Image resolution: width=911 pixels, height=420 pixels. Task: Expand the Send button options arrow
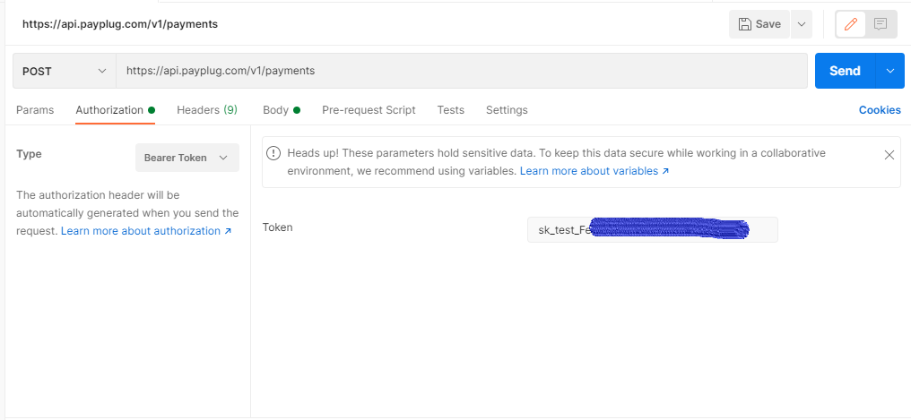click(x=890, y=71)
